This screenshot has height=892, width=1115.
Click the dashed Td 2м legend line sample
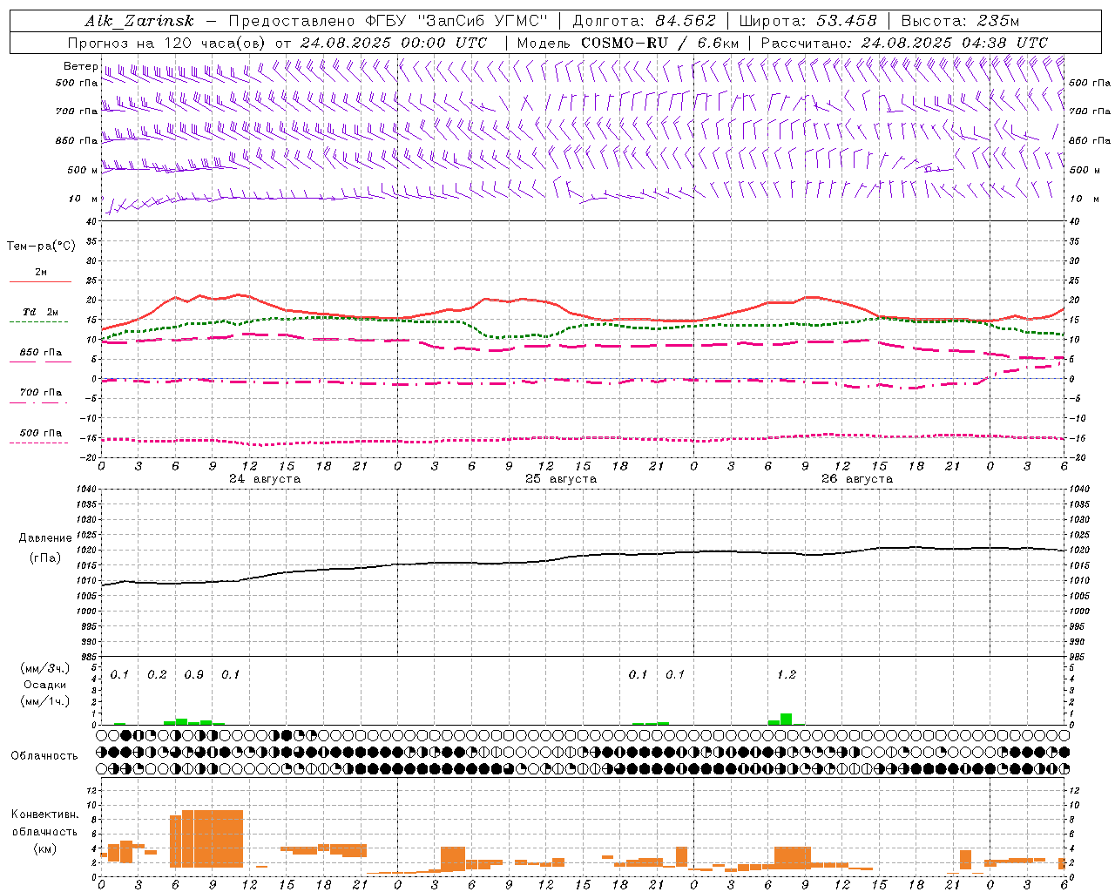(x=38, y=322)
